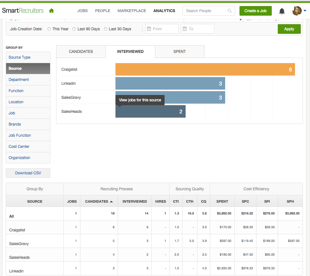Image resolution: width=310 pixels, height=276 pixels.
Task: Open the notifications bell
Action: pos(282,11)
